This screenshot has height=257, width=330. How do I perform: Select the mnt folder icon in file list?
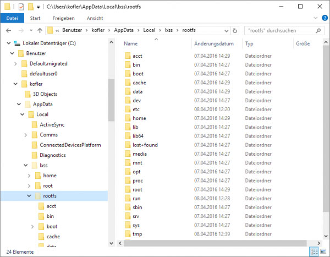[128, 163]
